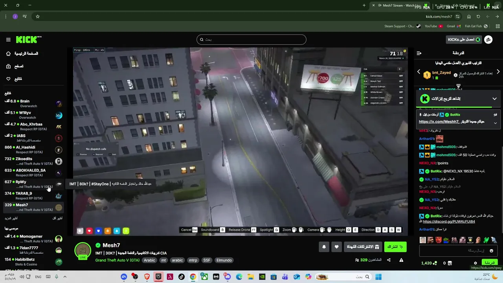Image resolution: width=503 pixels, height=283 pixels.
Task: Click the report warning triangle icon
Action: pos(401,260)
